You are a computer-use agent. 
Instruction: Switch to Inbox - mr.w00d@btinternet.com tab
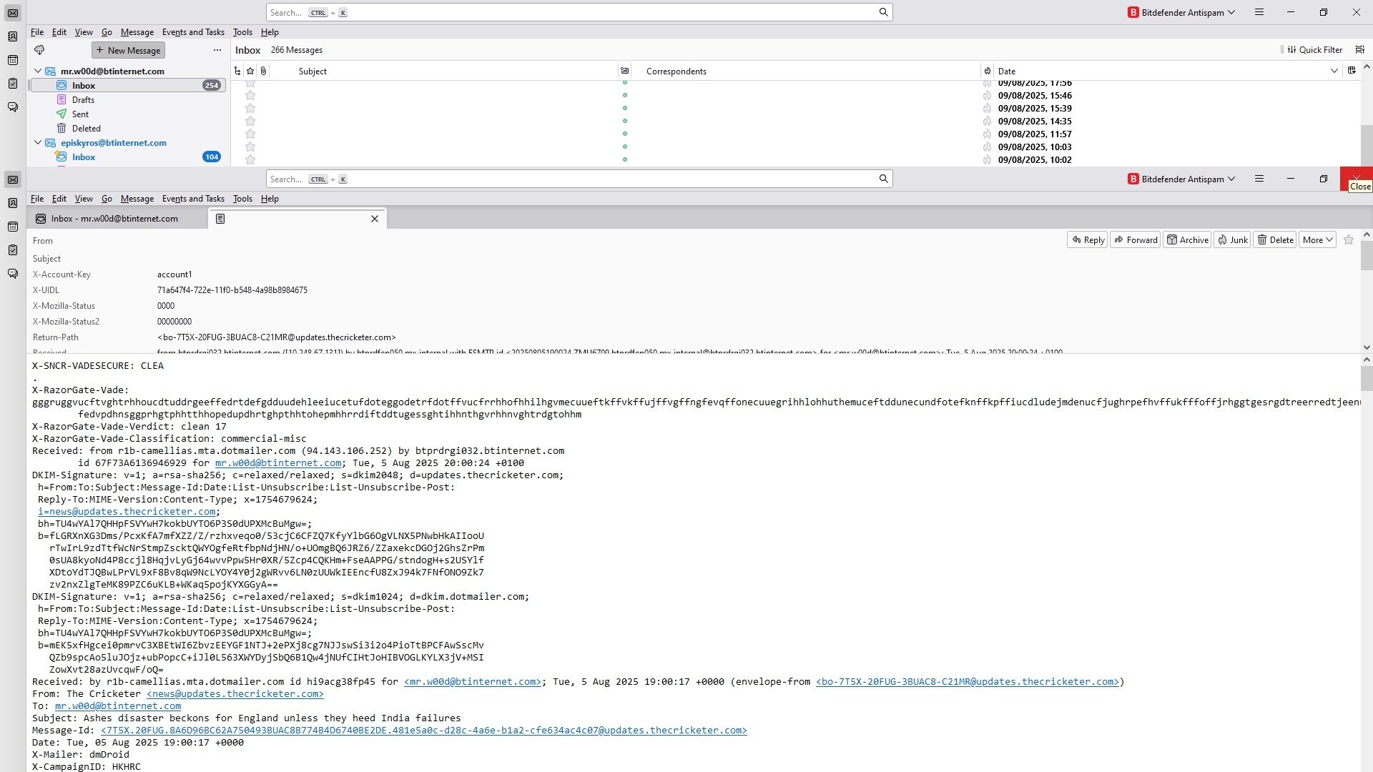[114, 219]
